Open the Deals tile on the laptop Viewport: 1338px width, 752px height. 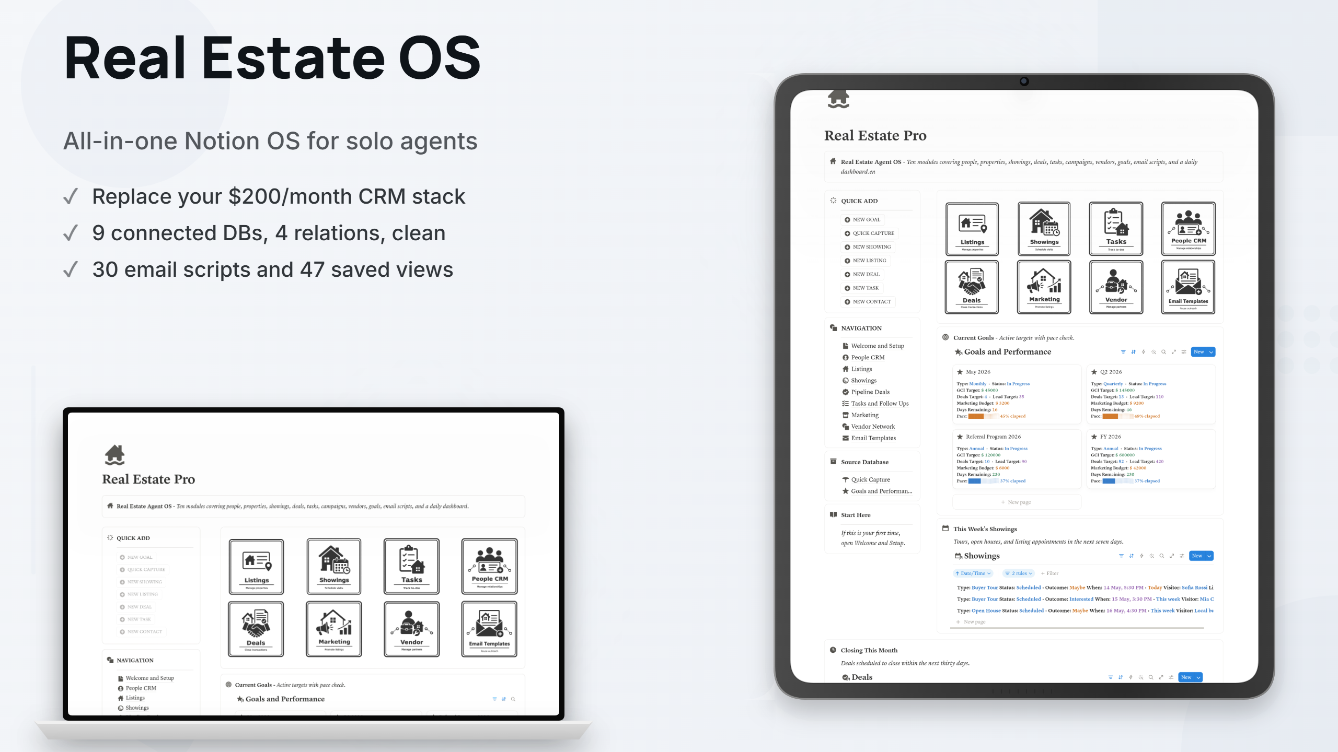pos(256,629)
